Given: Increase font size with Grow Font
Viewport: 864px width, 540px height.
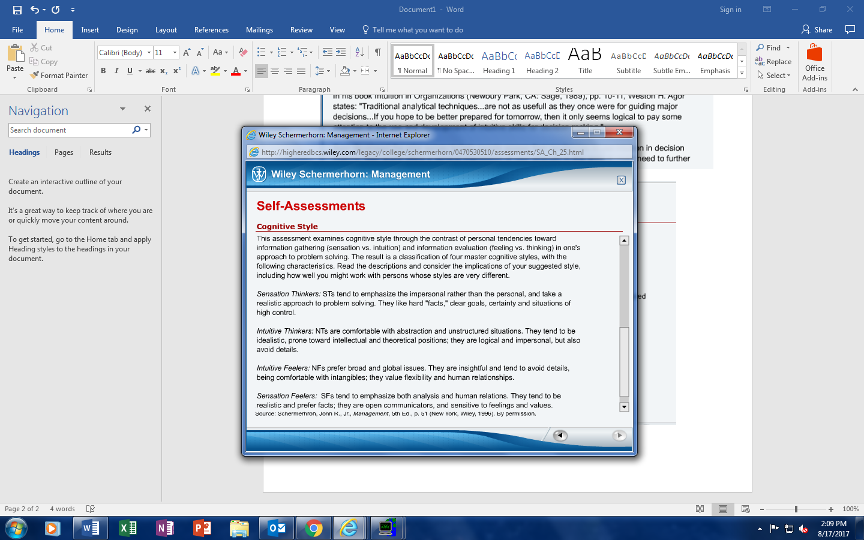Looking at the screenshot, I should [x=187, y=53].
